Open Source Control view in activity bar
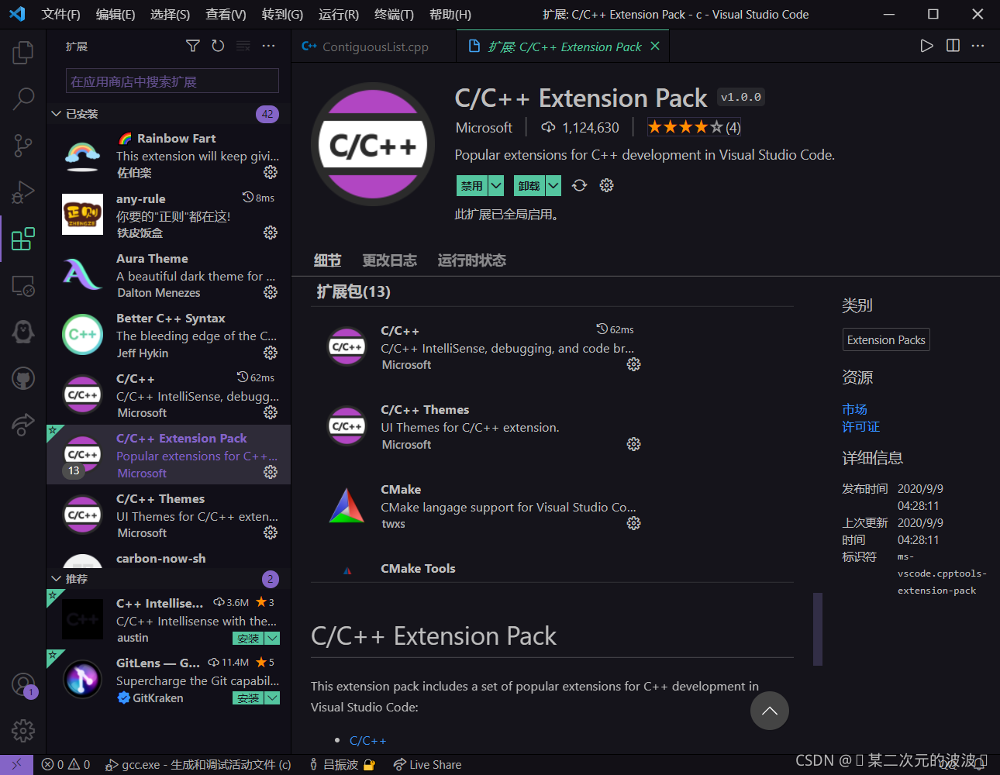Image resolution: width=1000 pixels, height=775 pixels. click(x=23, y=145)
